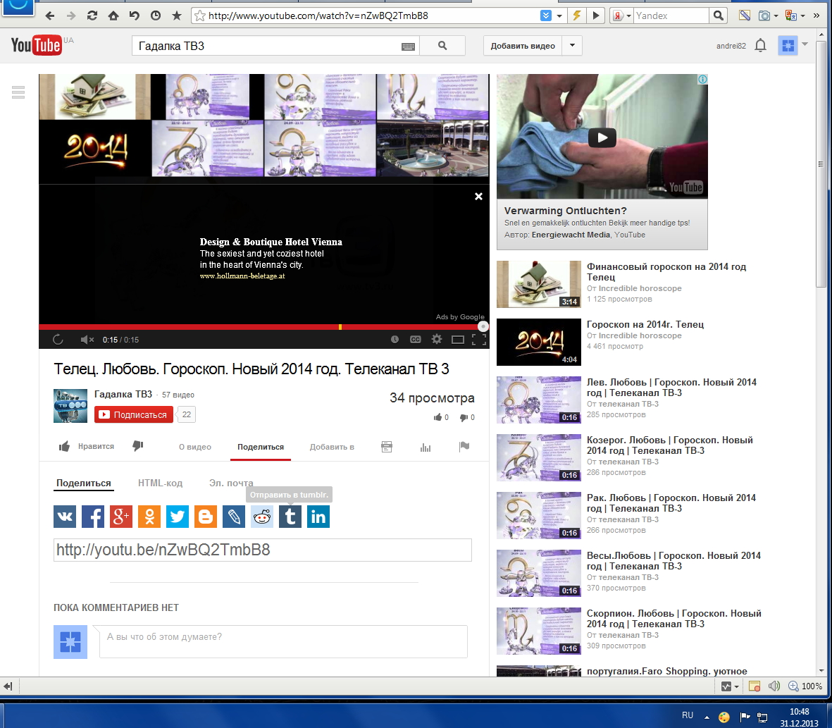Toggle Watch Later clock in player
The height and width of the screenshot is (728, 832).
[395, 340]
